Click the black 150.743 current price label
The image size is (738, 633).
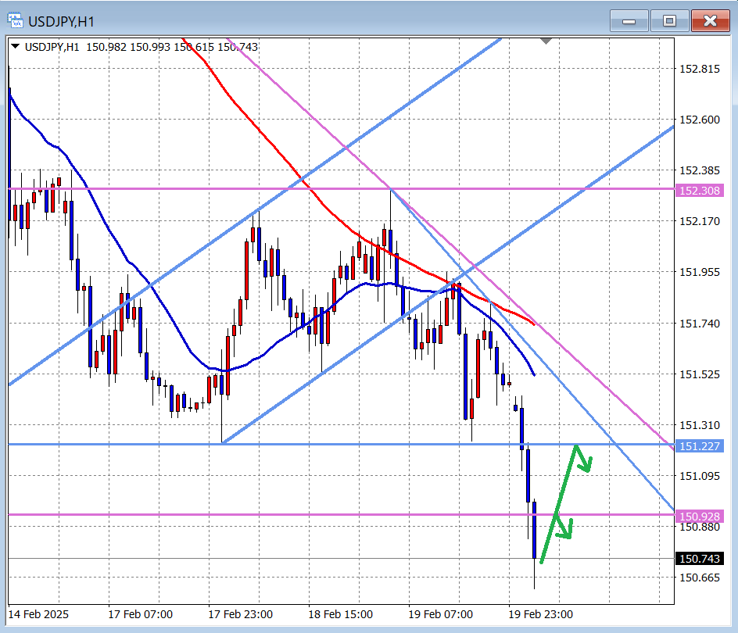pos(700,559)
